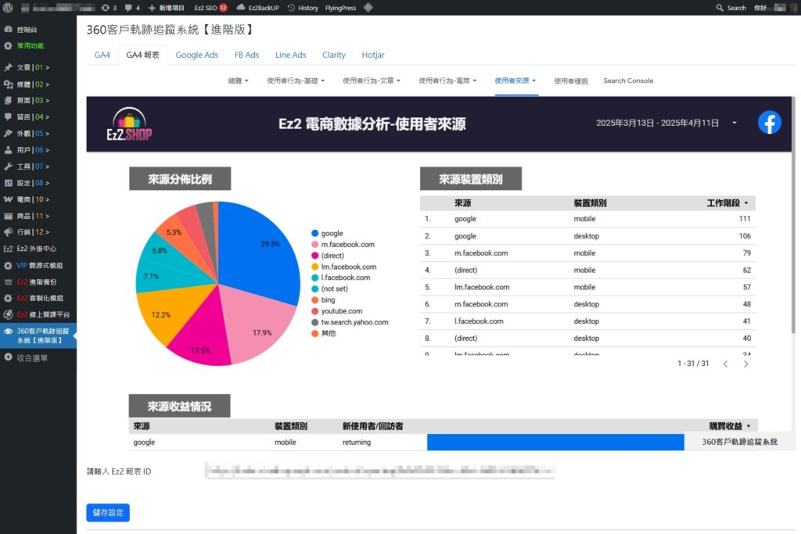Click the Facebook logo in report header
The width and height of the screenshot is (801, 534).
[x=770, y=123]
